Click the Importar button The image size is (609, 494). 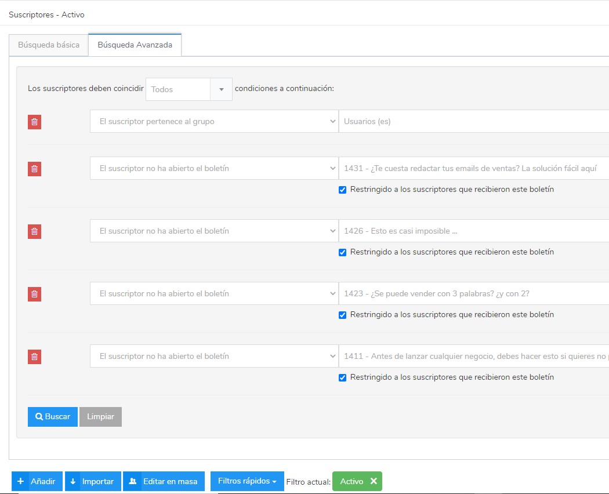point(93,481)
